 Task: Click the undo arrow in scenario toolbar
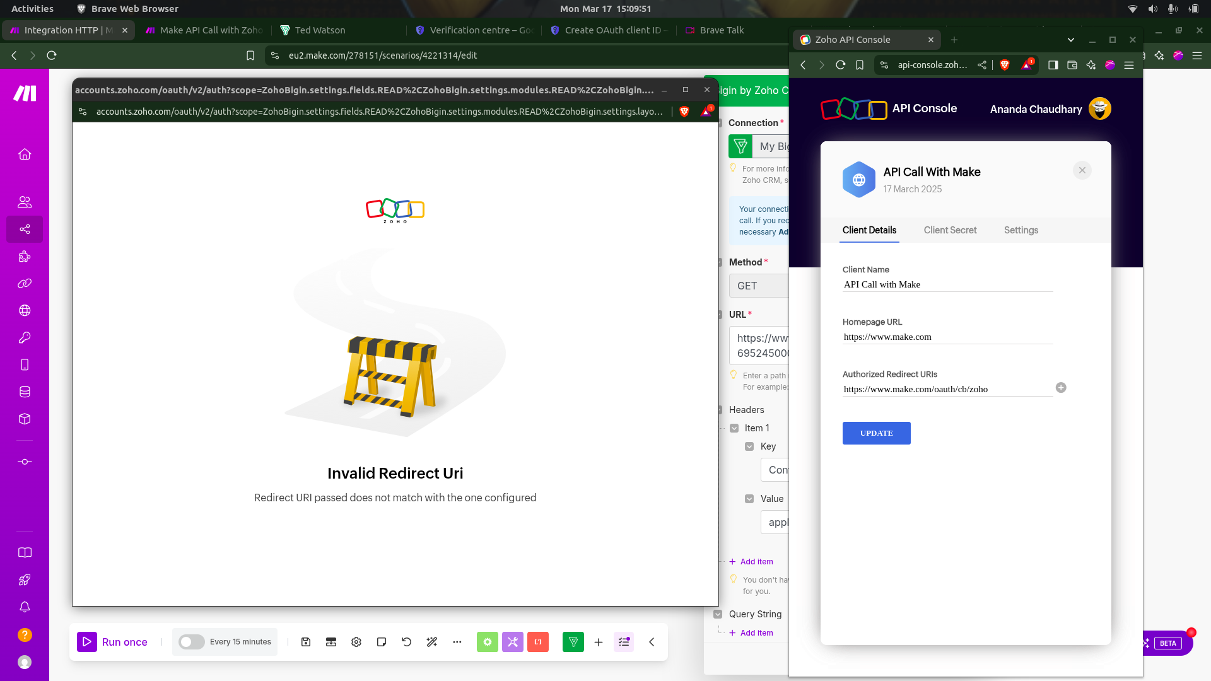[x=407, y=642]
